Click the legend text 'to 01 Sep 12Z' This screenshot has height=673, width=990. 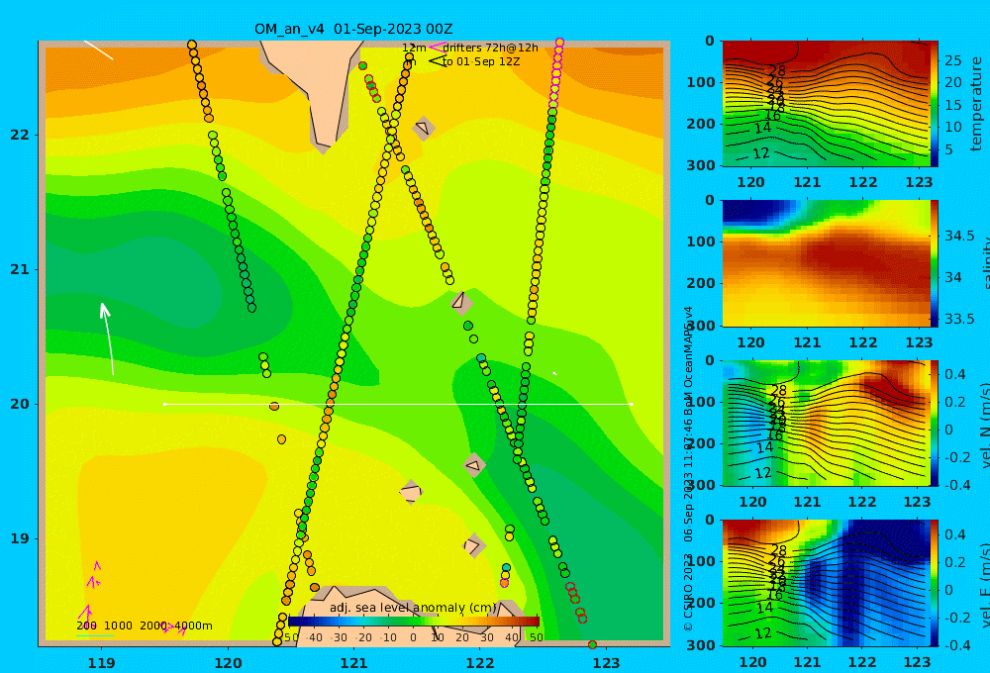click(x=481, y=61)
